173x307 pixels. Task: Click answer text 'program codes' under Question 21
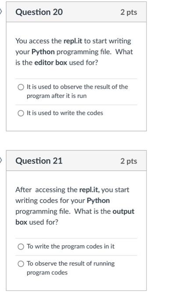tap(47, 273)
